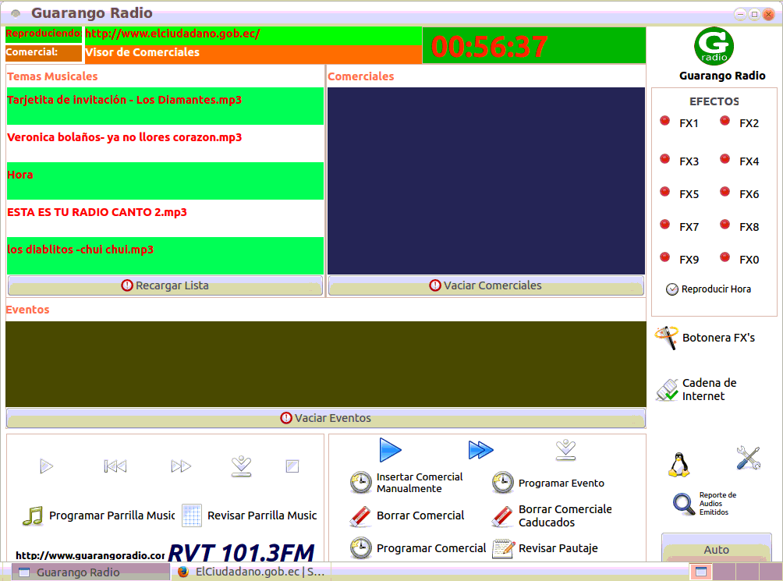This screenshot has width=783, height=581.
Task: Trigger the FX8 sound effect
Action: coord(739,226)
